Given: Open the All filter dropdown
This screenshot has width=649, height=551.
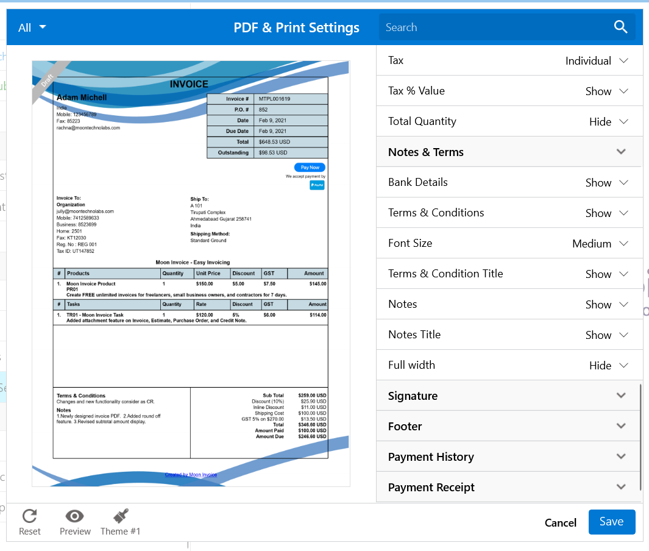Looking at the screenshot, I should tap(32, 27).
